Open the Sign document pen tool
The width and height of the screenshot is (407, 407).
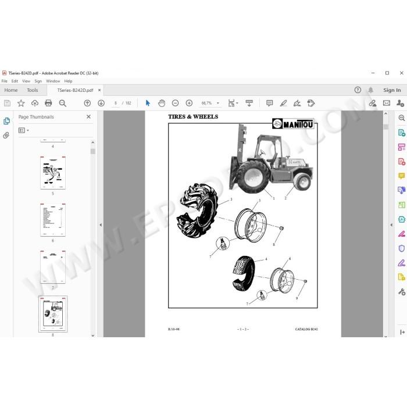[x=297, y=103]
